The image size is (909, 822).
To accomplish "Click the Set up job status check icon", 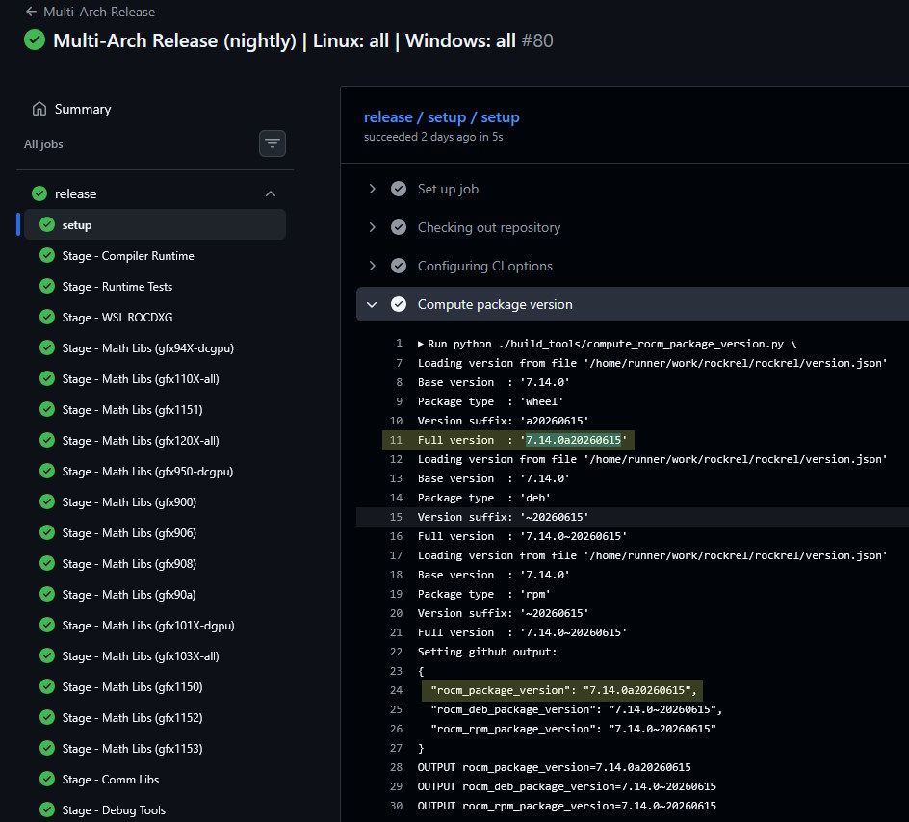I will pos(399,189).
